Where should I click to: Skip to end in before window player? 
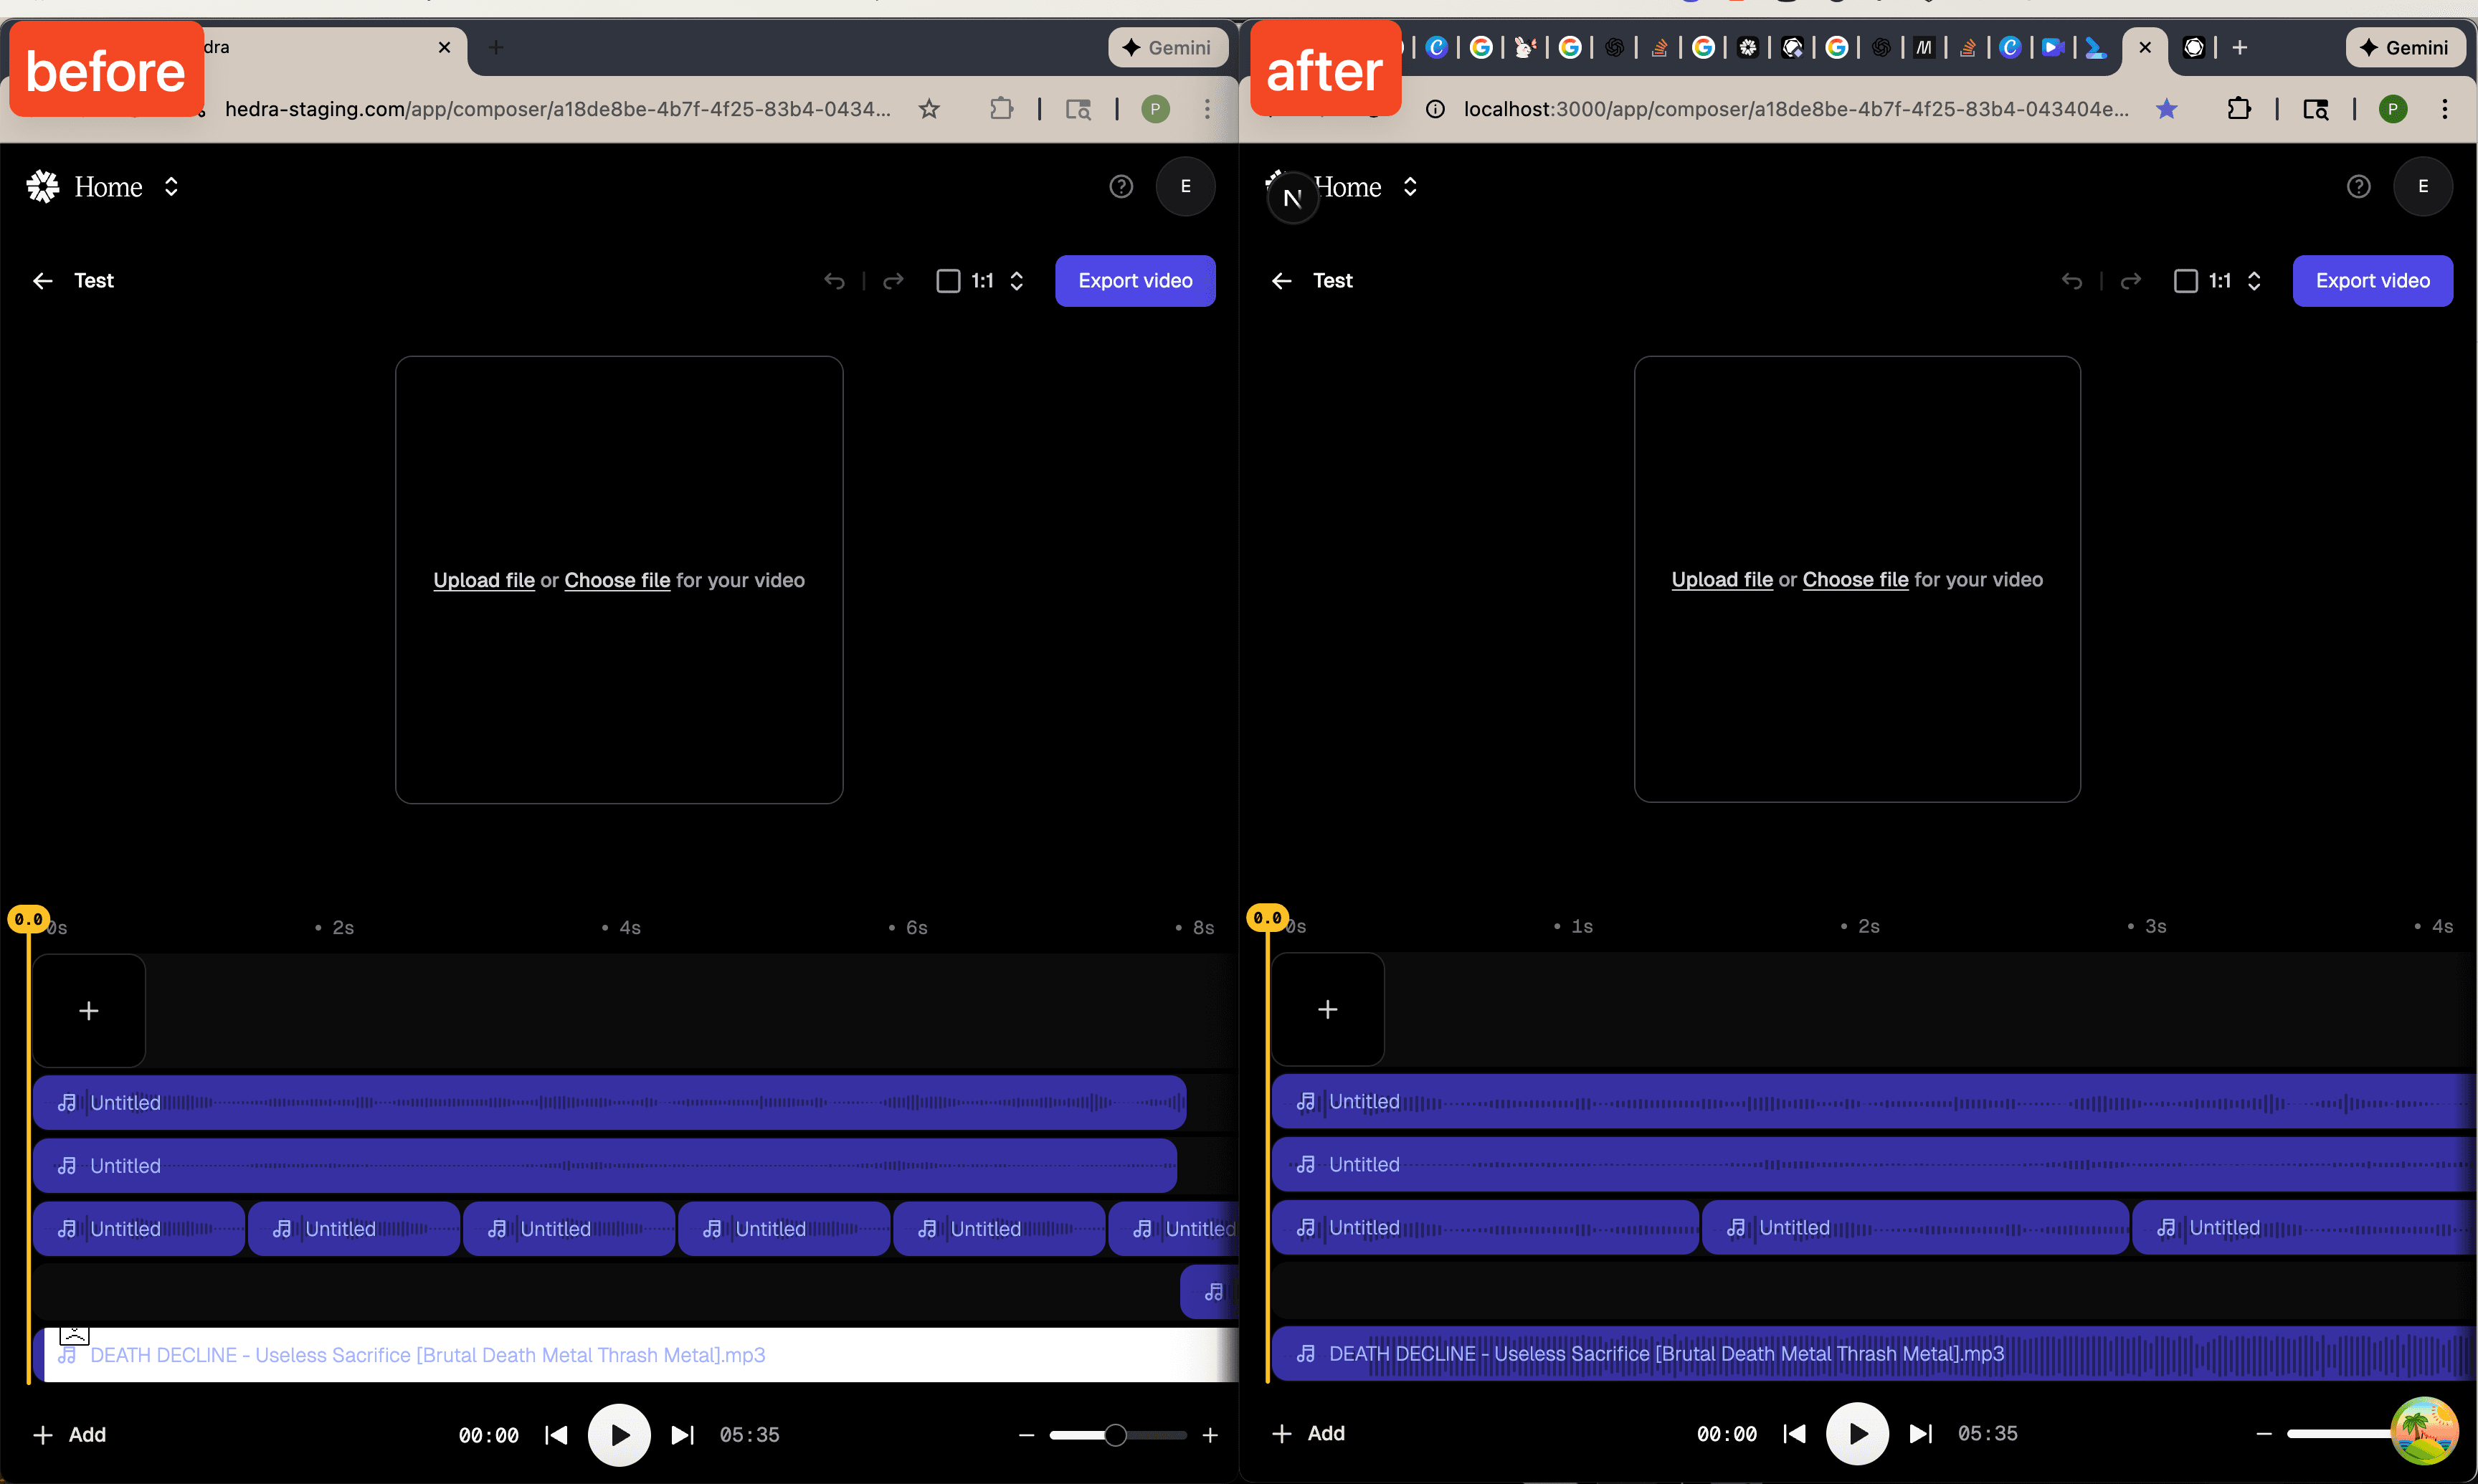(682, 1435)
